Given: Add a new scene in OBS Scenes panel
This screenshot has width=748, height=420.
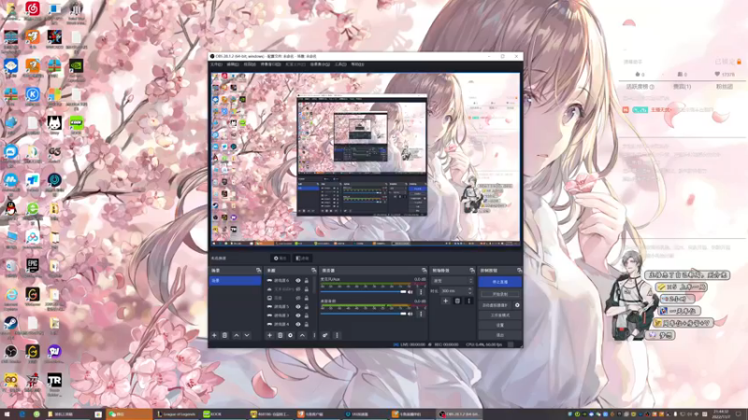Looking at the screenshot, I should pos(214,335).
